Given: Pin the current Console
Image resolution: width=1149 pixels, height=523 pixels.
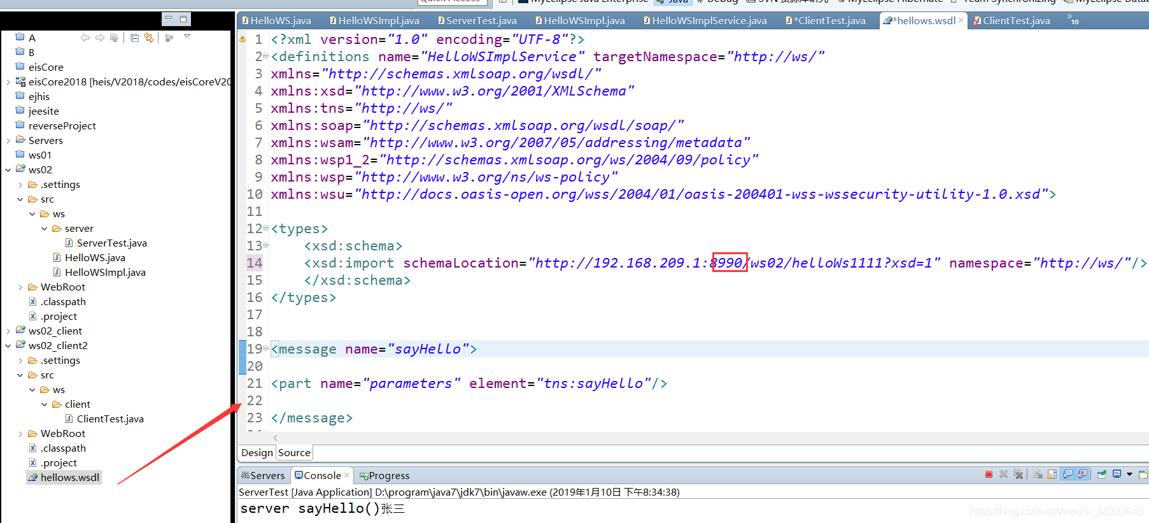Looking at the screenshot, I should click(1101, 475).
